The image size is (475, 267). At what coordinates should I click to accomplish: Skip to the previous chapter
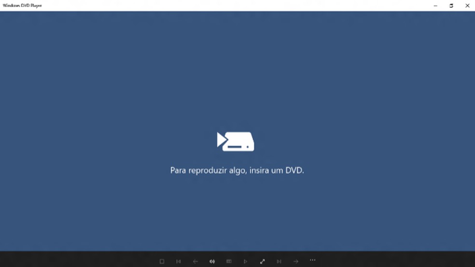click(x=179, y=261)
